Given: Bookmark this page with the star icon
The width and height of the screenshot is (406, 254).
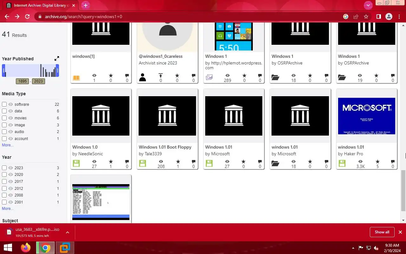Looking at the screenshot, I should [366, 17].
